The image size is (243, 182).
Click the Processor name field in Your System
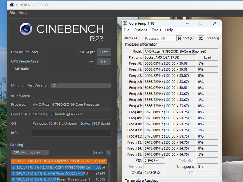coord(72,105)
